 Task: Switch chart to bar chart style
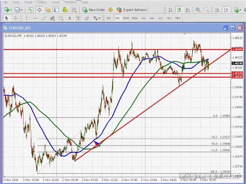tap(171, 10)
